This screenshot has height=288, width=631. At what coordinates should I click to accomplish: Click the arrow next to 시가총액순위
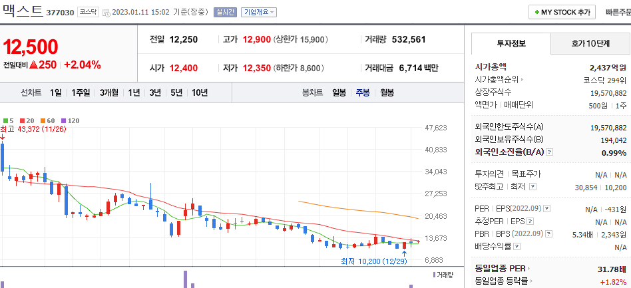(x=523, y=80)
